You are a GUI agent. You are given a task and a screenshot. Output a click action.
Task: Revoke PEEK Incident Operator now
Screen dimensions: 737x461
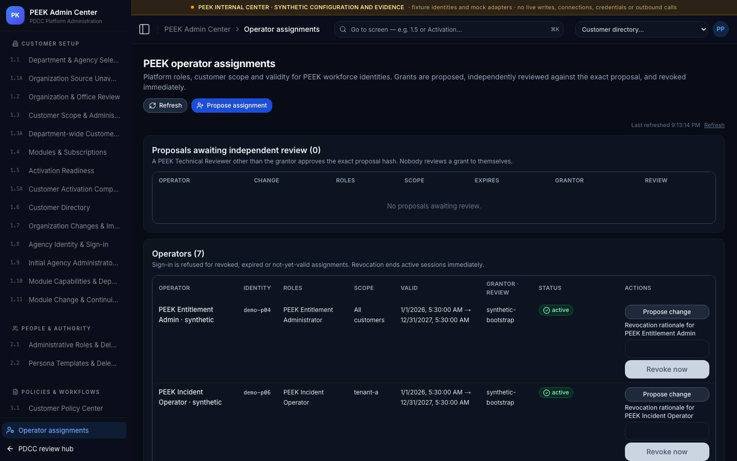point(667,452)
